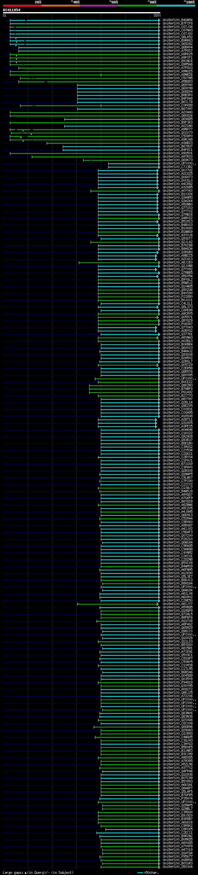The height and width of the screenshot is (875, 198).
Task: Click the Large gaps legend text
Action: point(38,872)
